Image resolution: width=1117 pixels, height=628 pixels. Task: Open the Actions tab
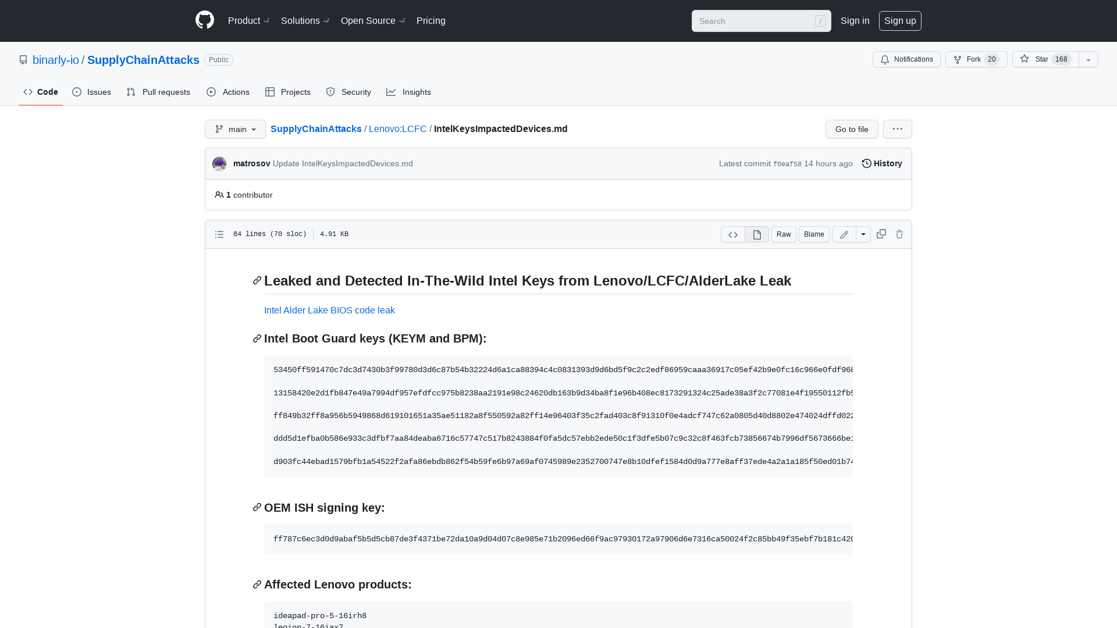228,92
